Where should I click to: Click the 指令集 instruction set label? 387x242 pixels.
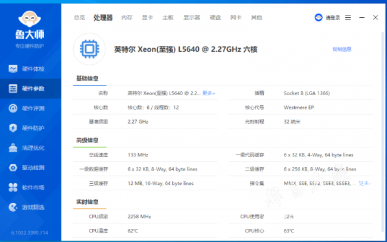coord(257,183)
